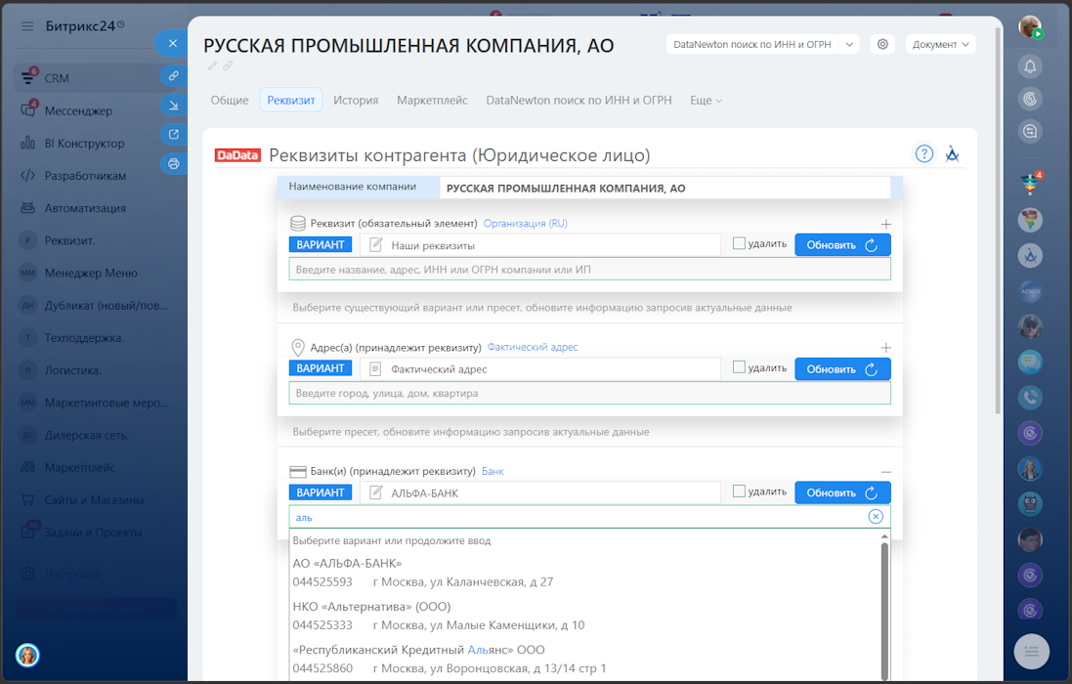Toggle удалить checkbox in Реквизит section
1072x684 pixels.
(x=739, y=243)
